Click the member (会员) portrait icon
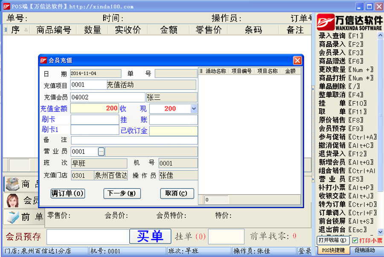Image resolution: width=384 pixels, height=257 pixels. coord(12,200)
